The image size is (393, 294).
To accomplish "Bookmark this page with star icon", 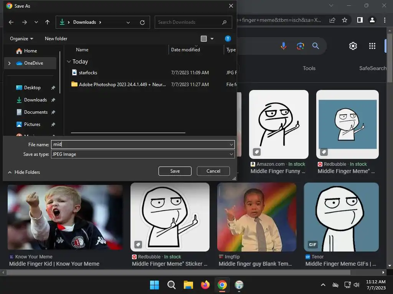I will point(345,20).
